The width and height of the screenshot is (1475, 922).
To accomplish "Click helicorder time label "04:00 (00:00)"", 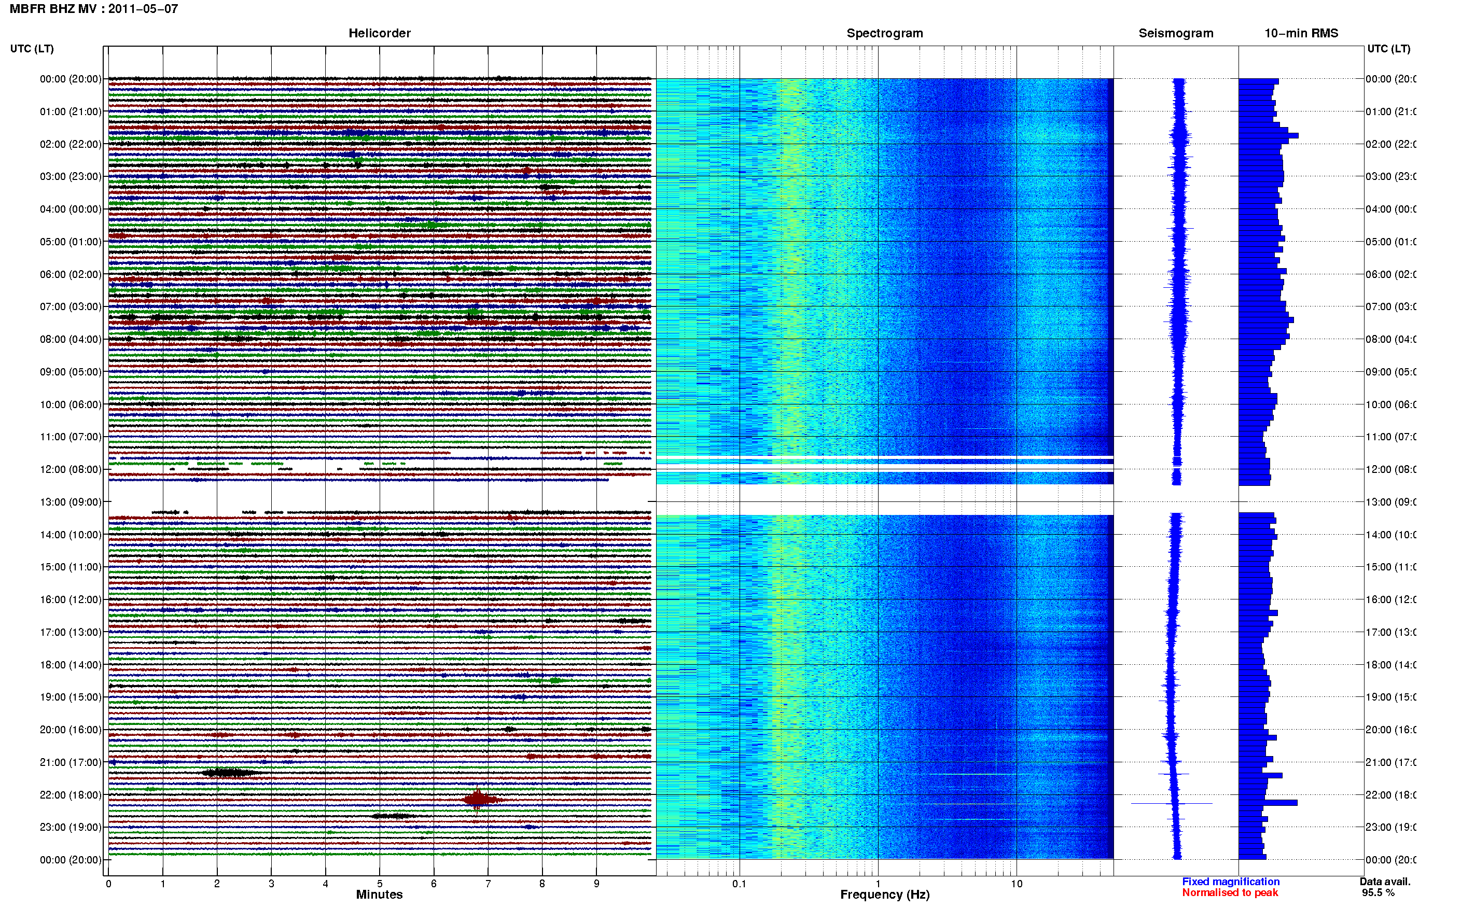I will [x=71, y=209].
